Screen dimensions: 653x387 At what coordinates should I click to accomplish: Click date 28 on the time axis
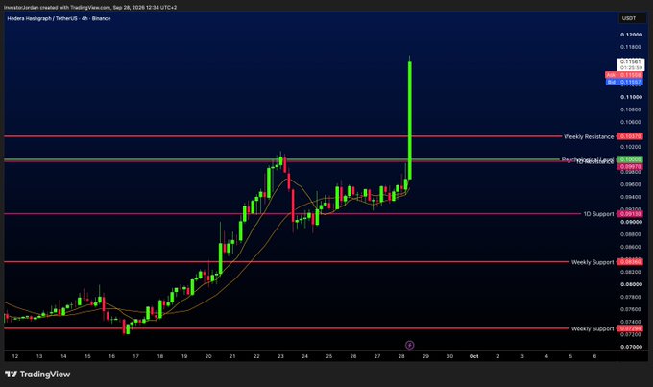point(401,356)
